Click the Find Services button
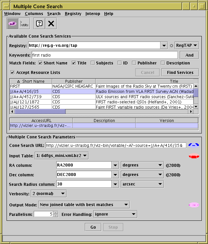The height and width of the screenshot is (244, 208). (x=180, y=73)
